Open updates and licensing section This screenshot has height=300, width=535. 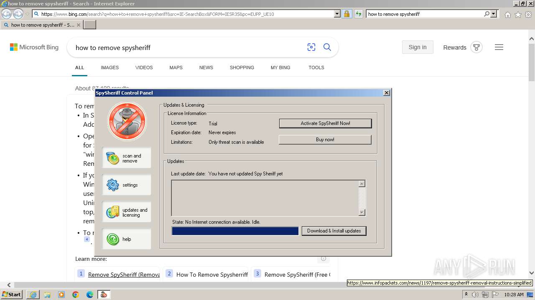click(x=127, y=212)
